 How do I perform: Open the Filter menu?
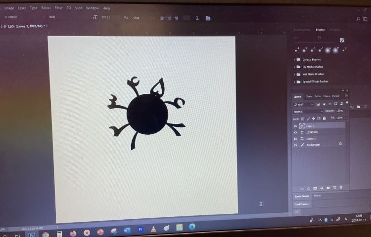point(58,8)
